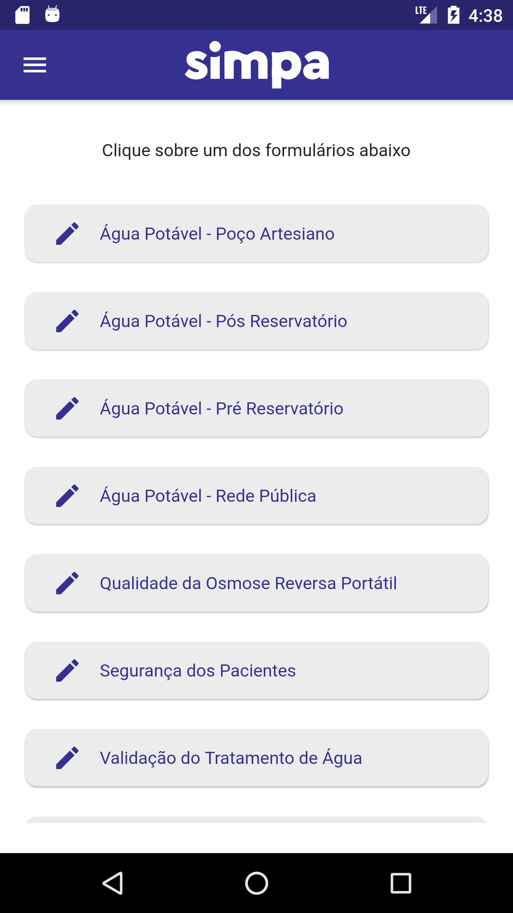Open Água Potável - Pós Reservatório form
This screenshot has width=513, height=913.
click(x=256, y=321)
